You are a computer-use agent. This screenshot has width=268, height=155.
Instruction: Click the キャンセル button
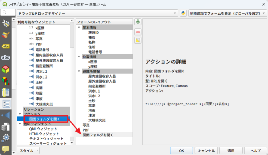(x=206, y=151)
